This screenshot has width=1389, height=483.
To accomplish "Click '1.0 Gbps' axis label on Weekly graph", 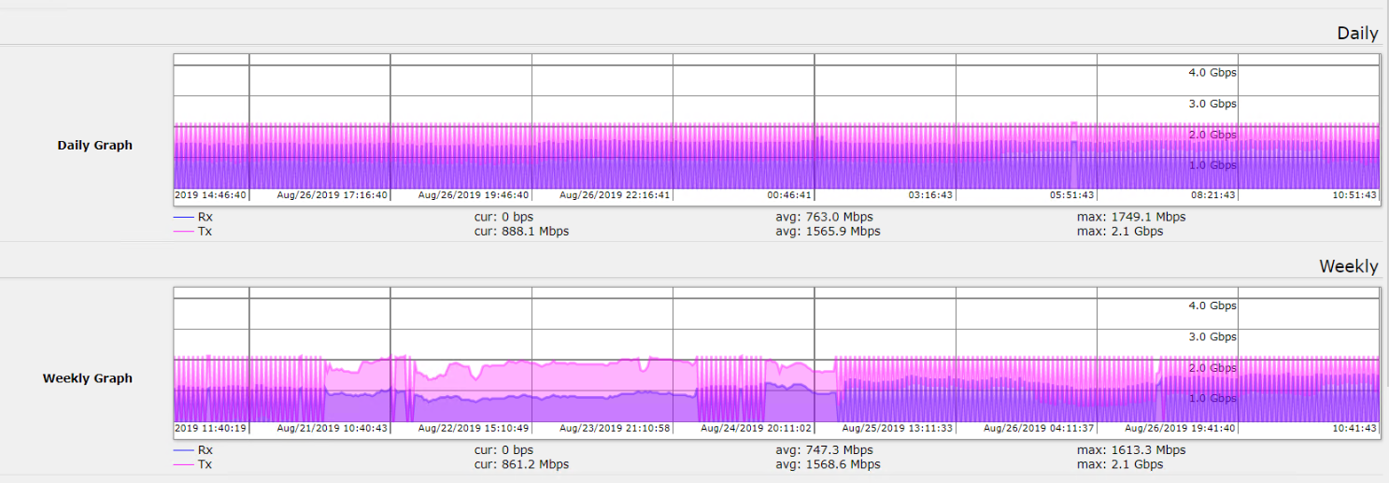I will [x=1212, y=399].
